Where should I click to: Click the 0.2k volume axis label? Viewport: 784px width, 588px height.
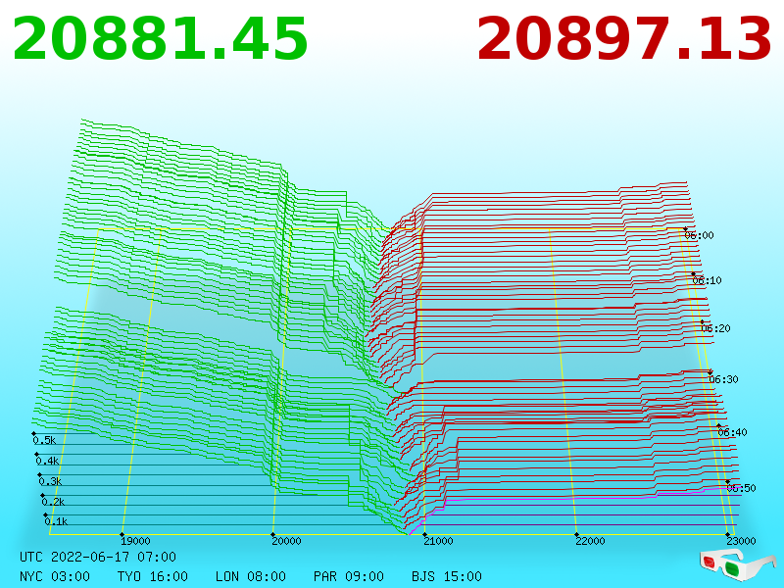click(54, 502)
